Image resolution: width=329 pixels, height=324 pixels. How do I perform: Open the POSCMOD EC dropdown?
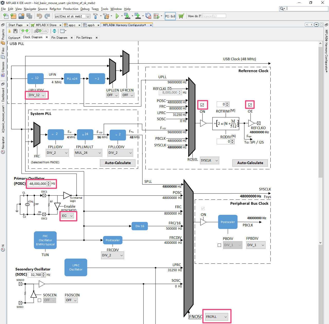pyautogui.click(x=68, y=216)
